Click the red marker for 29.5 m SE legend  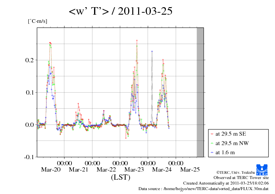tap(212, 134)
